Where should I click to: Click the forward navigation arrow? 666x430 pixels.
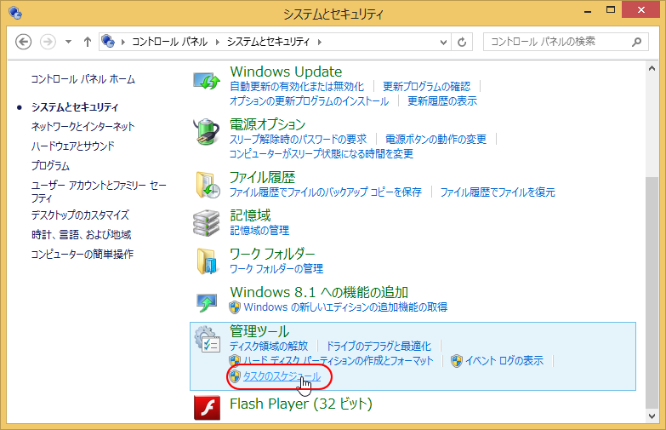point(48,42)
